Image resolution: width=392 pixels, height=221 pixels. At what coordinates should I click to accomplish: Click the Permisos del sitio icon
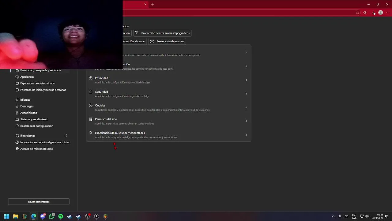pyautogui.click(x=91, y=119)
